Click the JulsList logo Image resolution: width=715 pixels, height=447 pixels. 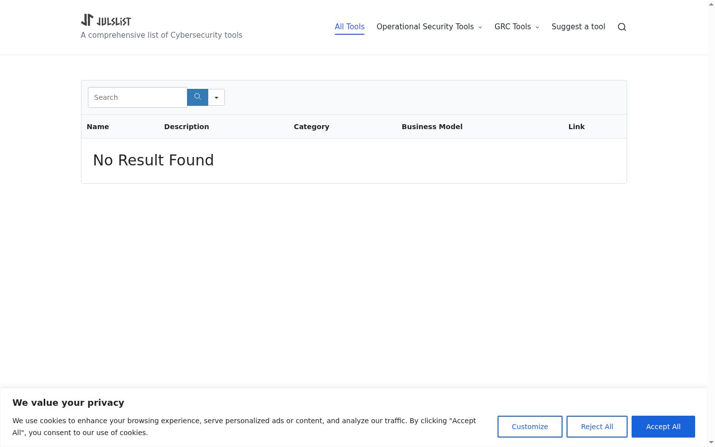coord(106,20)
